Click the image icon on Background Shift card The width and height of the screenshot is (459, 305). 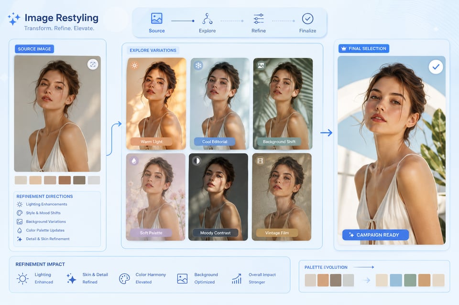(261, 65)
